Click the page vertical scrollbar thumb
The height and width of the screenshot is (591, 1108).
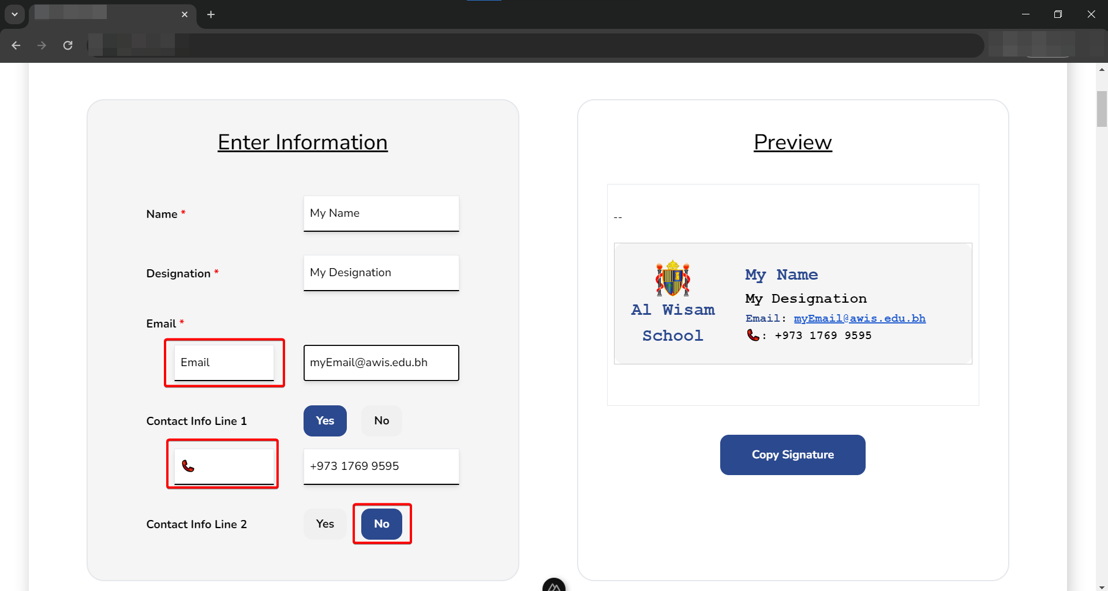click(x=1102, y=108)
